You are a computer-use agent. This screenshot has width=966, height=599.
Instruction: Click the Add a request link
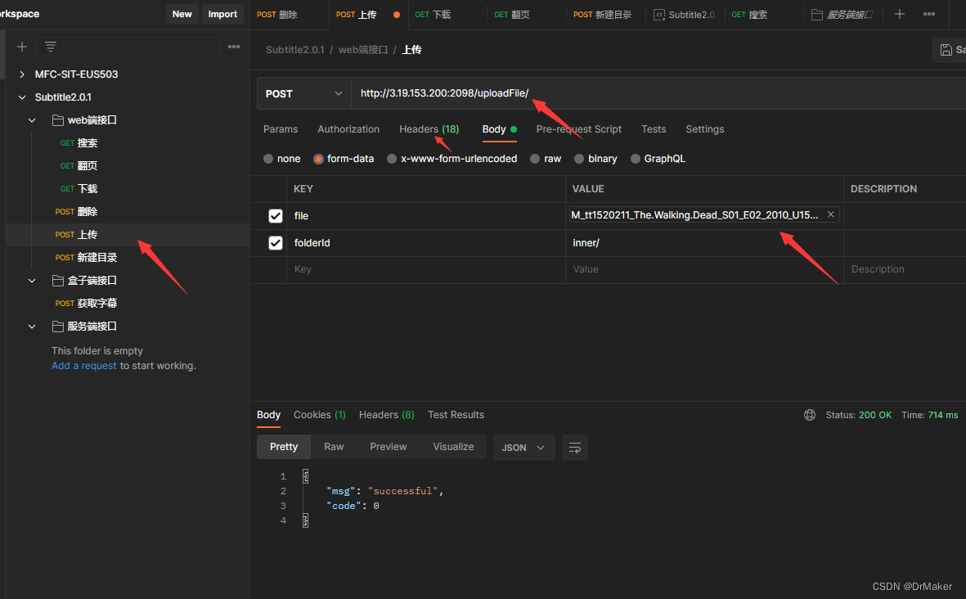(x=83, y=365)
